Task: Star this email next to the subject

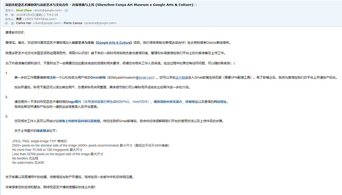Action: 196,5
